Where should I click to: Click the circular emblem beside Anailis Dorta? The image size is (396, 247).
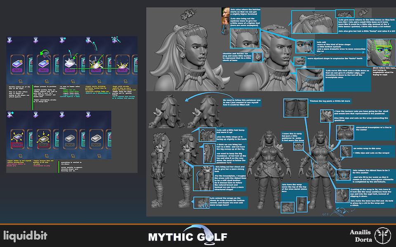click(382, 235)
